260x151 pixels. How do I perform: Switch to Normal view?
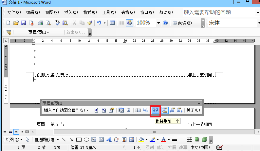click(x=5, y=132)
